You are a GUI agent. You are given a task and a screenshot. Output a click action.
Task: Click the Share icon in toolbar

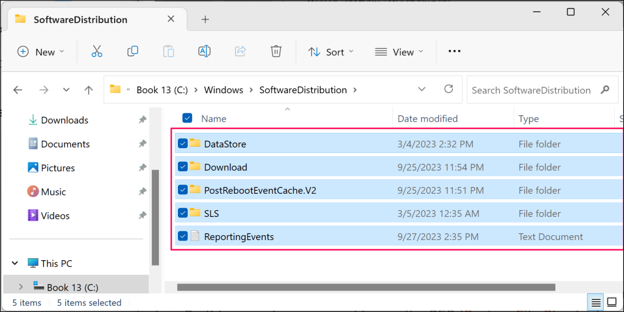click(x=240, y=51)
